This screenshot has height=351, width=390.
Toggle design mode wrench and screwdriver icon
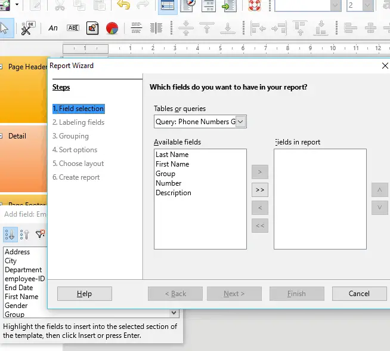(x=28, y=28)
